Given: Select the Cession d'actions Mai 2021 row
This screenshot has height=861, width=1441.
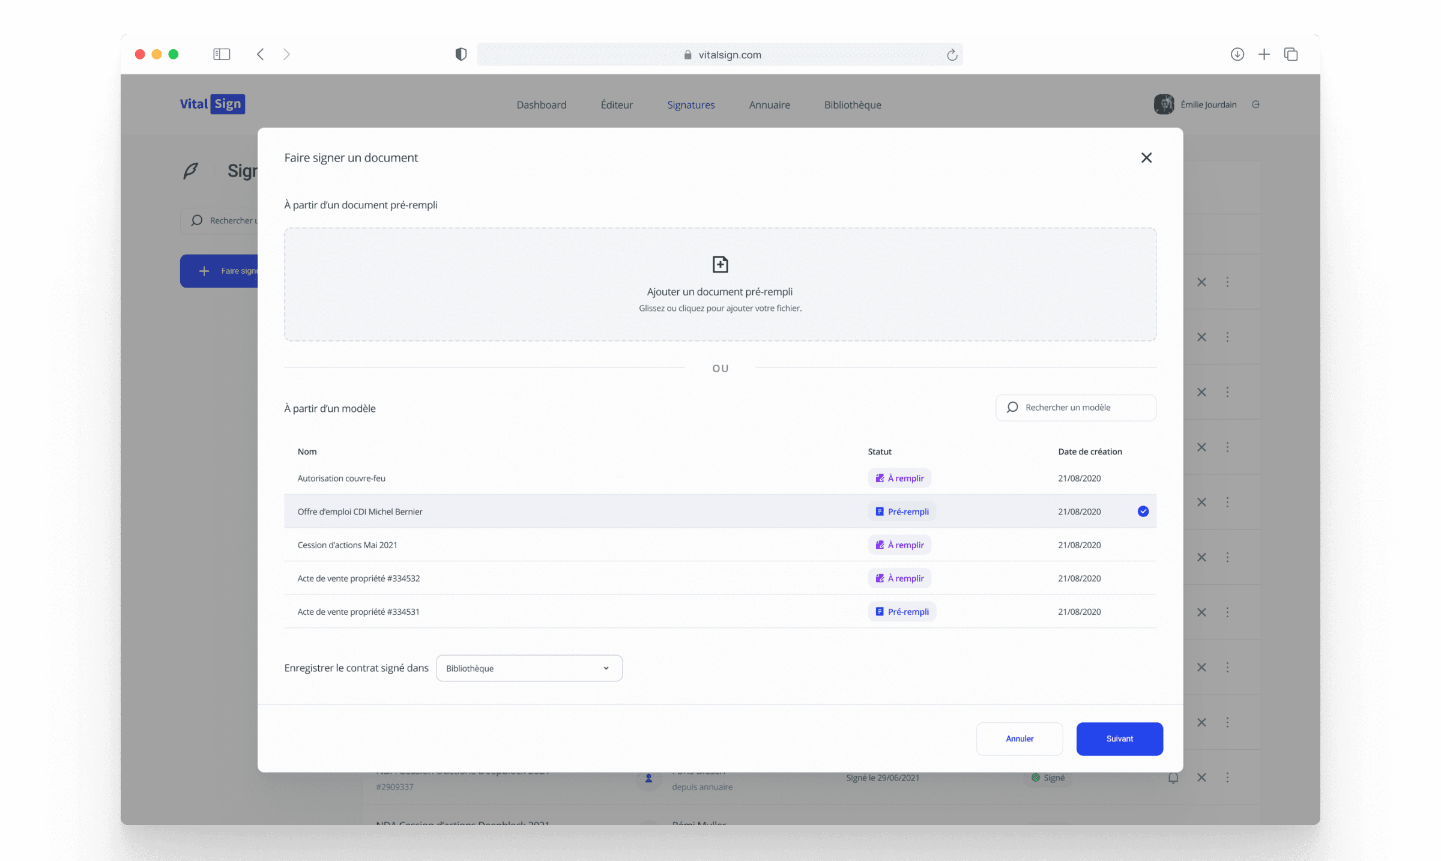Looking at the screenshot, I should (347, 545).
